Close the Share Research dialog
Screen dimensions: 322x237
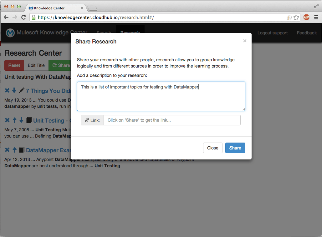pos(212,148)
